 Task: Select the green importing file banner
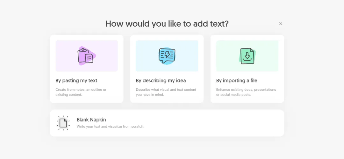click(x=247, y=56)
